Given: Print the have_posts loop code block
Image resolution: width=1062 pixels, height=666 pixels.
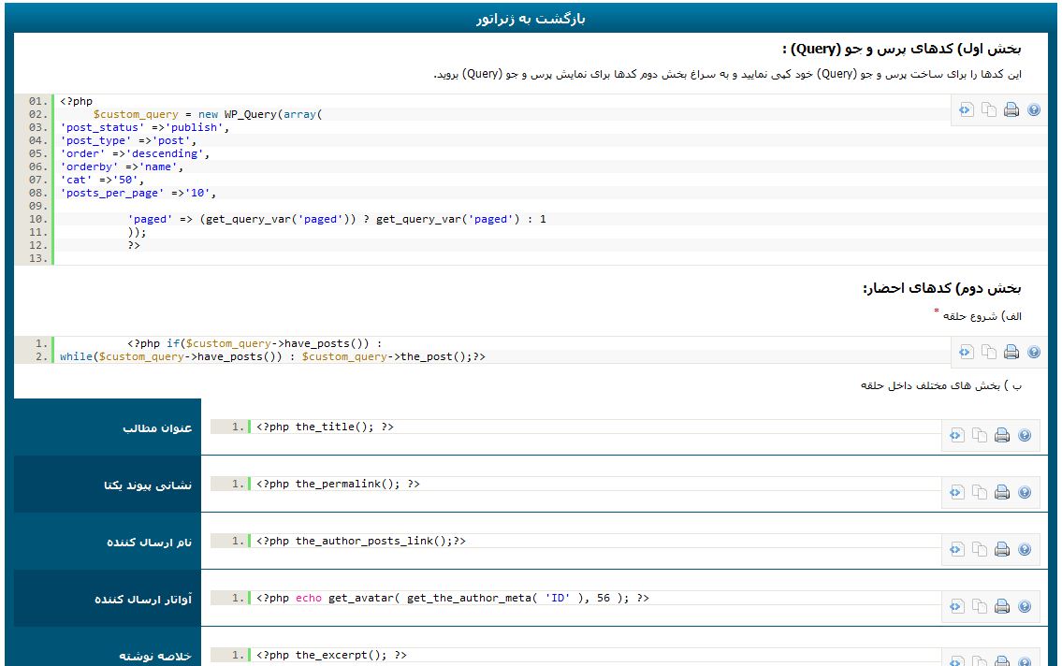Looking at the screenshot, I should tap(1011, 352).
